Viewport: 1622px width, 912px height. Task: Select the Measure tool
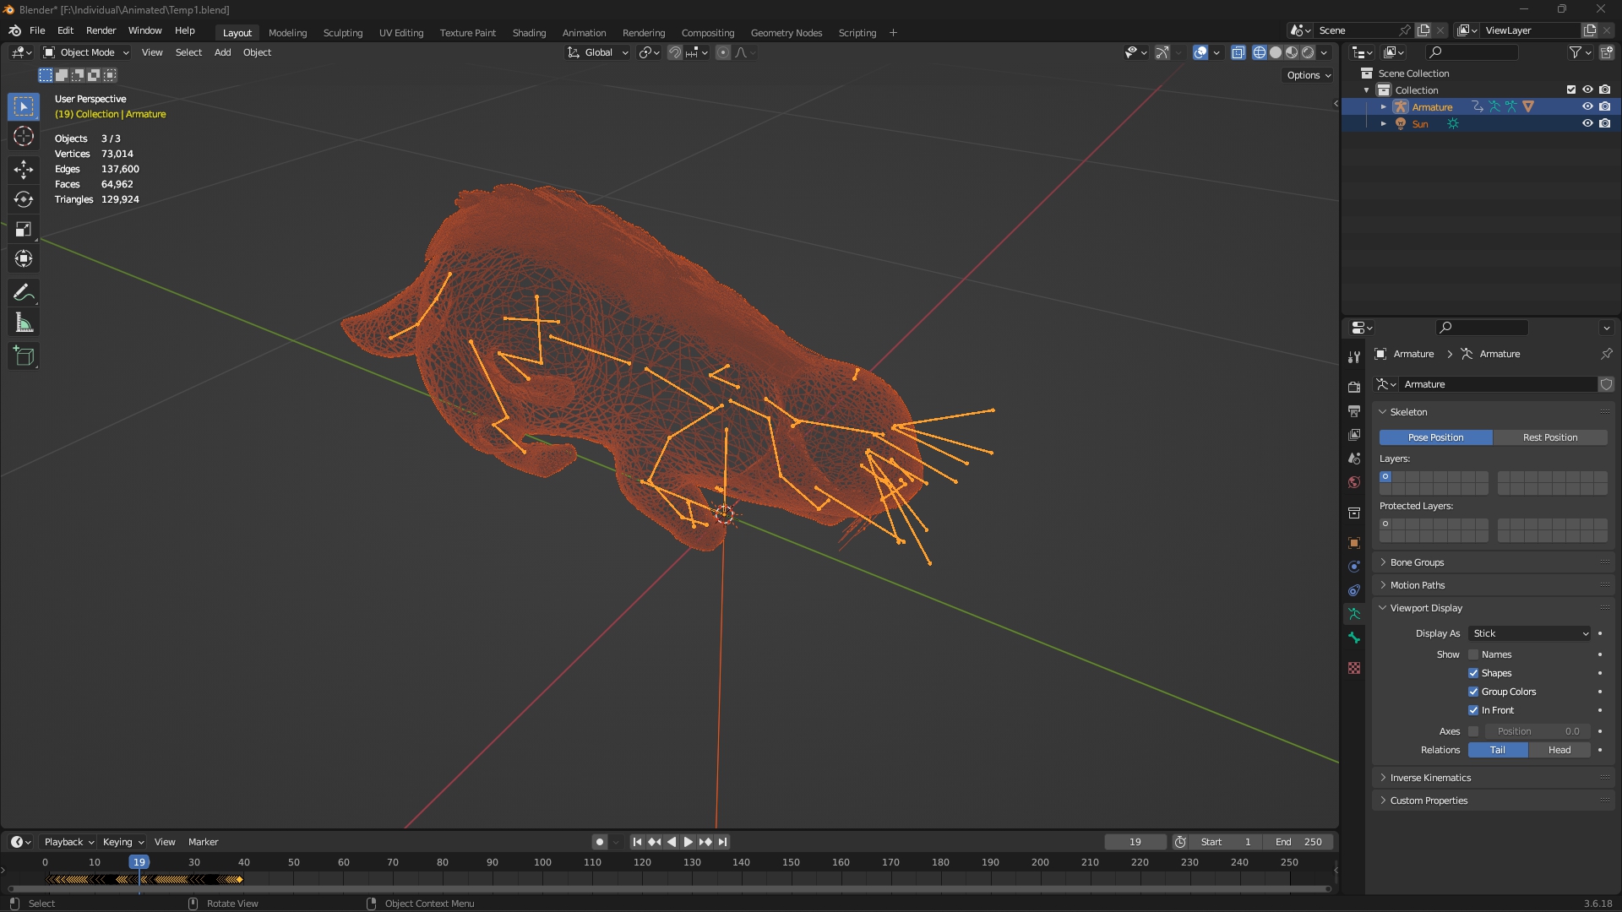pos(24,323)
